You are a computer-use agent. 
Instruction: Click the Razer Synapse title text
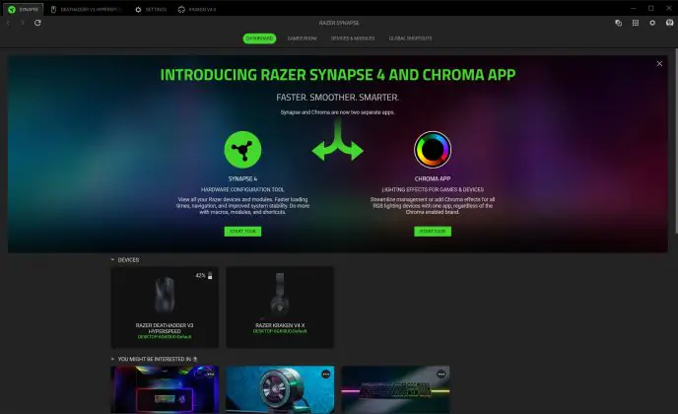(339, 23)
